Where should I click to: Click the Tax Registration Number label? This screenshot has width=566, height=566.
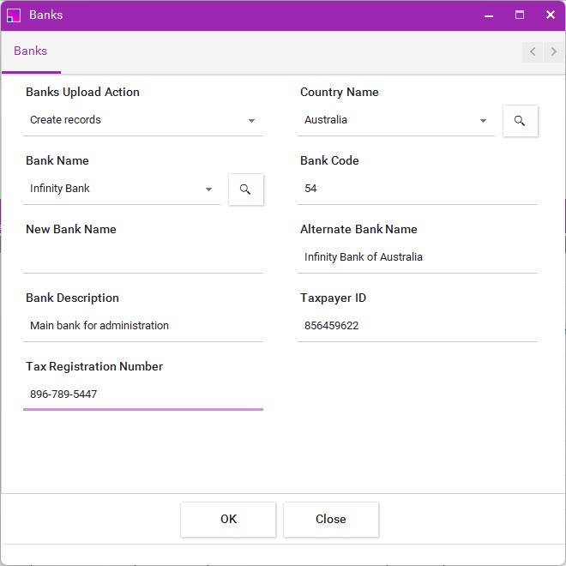point(94,366)
